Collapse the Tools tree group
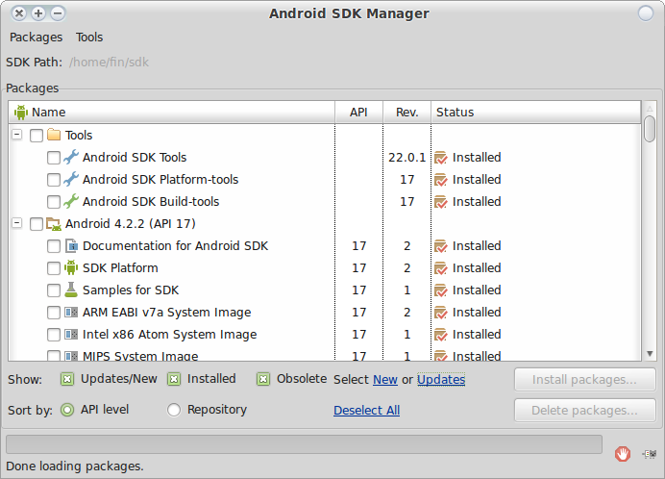The image size is (665, 479). (x=16, y=135)
